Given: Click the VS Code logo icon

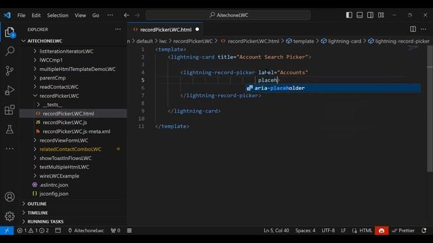Looking at the screenshot, I should pyautogui.click(x=7, y=15).
